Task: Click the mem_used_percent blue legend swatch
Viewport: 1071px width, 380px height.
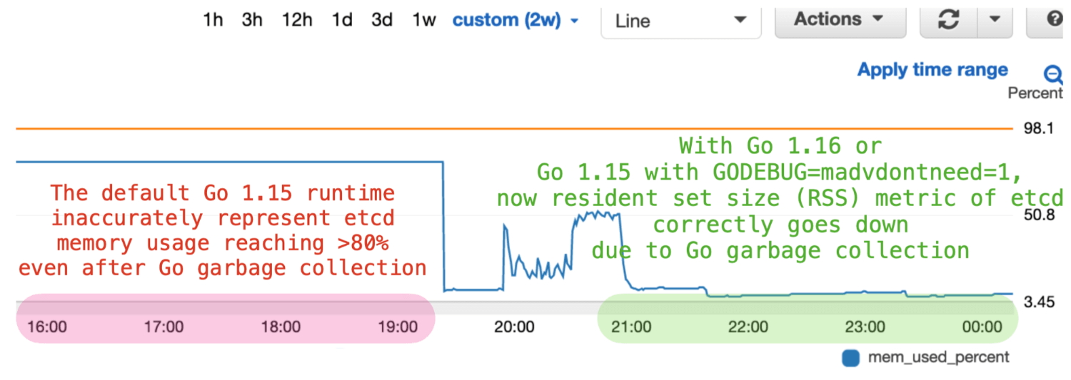Action: pyautogui.click(x=850, y=357)
